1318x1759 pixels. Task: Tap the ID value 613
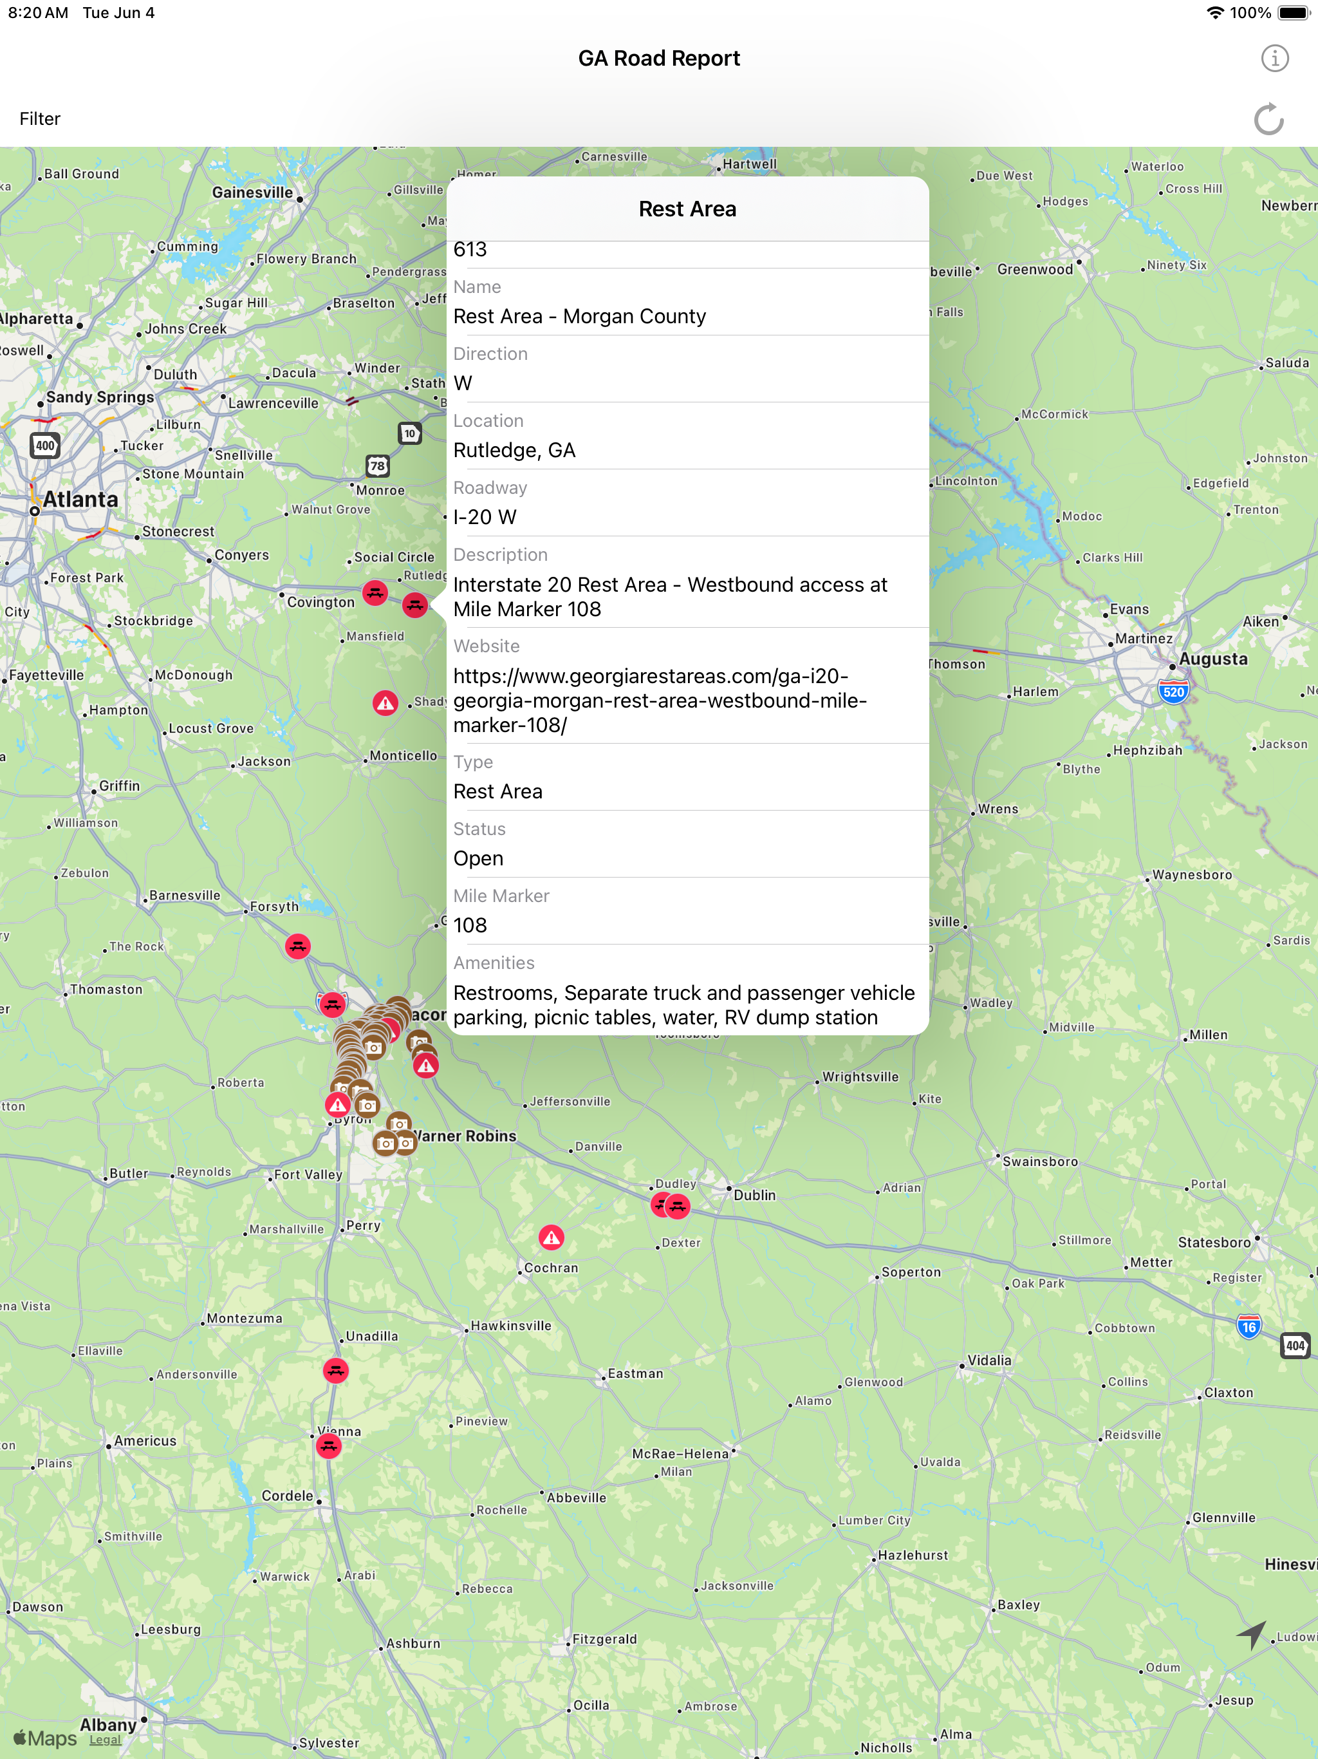[x=470, y=250]
